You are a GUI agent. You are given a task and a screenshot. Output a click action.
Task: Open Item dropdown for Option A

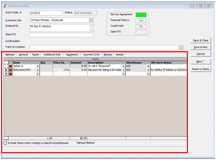[x=38, y=66]
